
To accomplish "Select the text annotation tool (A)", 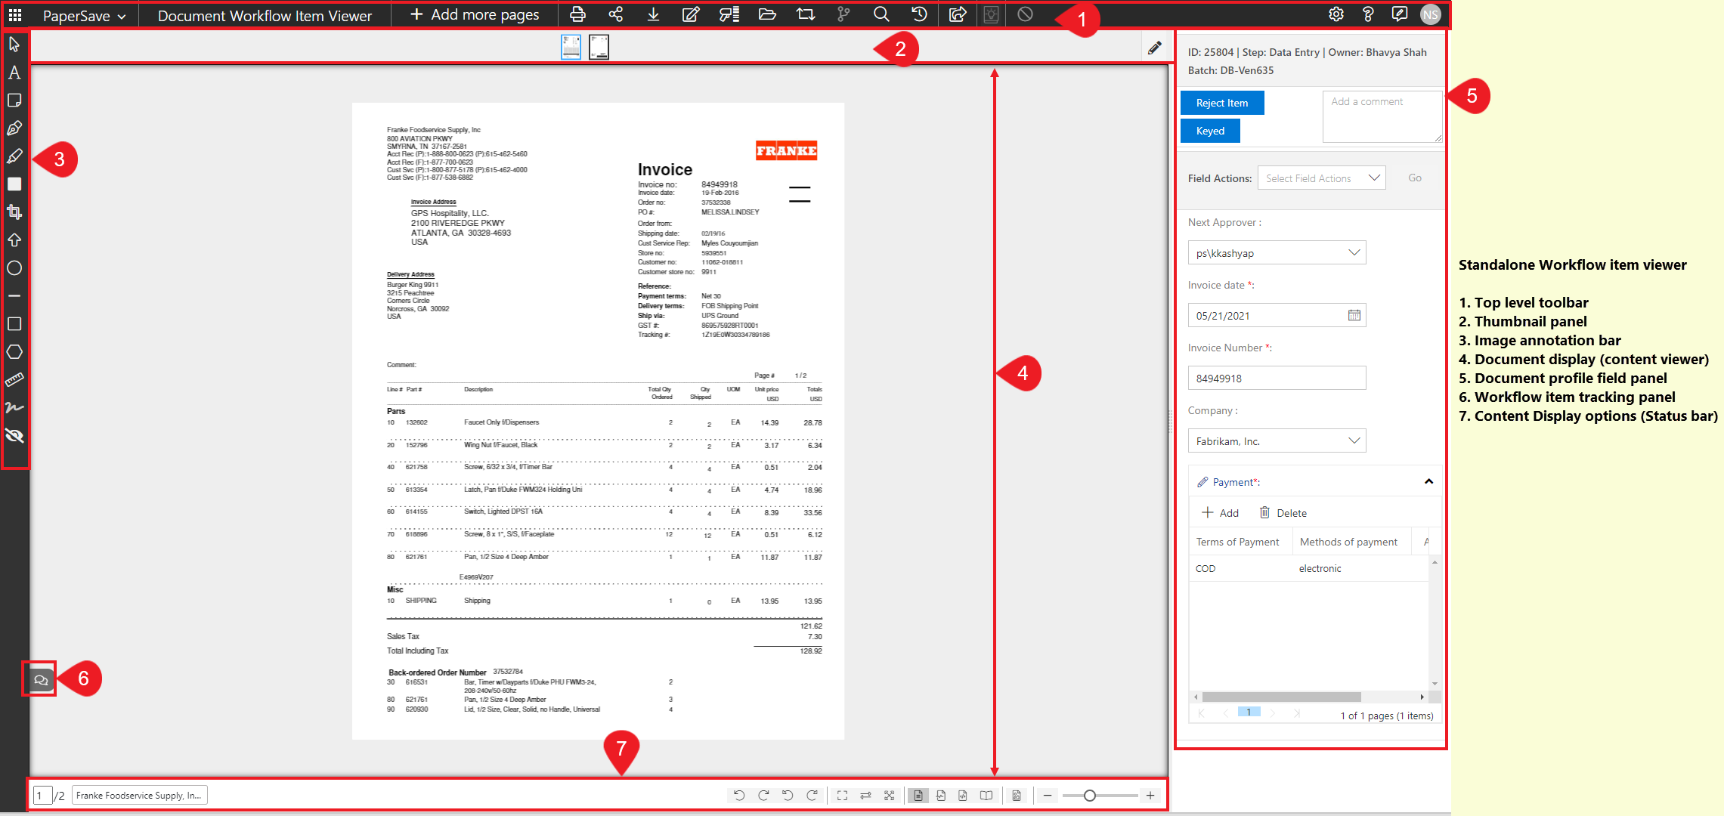I will 14,73.
